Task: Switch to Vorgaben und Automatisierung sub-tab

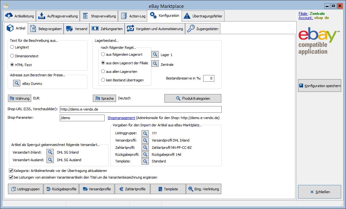Action: (155, 28)
